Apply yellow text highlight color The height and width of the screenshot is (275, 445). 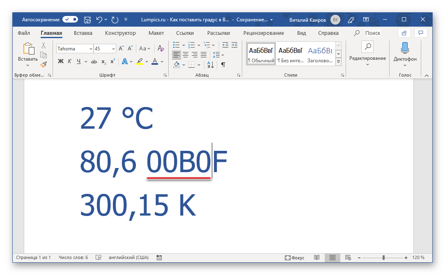coord(140,61)
